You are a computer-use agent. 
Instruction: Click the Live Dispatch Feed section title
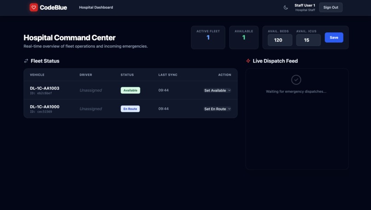275,61
